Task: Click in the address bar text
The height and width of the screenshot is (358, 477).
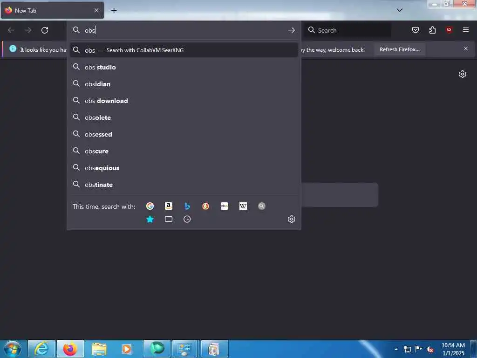Action: click(183, 30)
